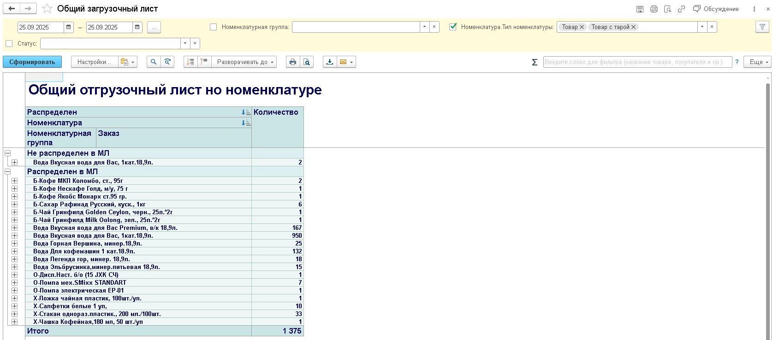Click the Сформировать button
773x340 pixels.
tap(32, 62)
